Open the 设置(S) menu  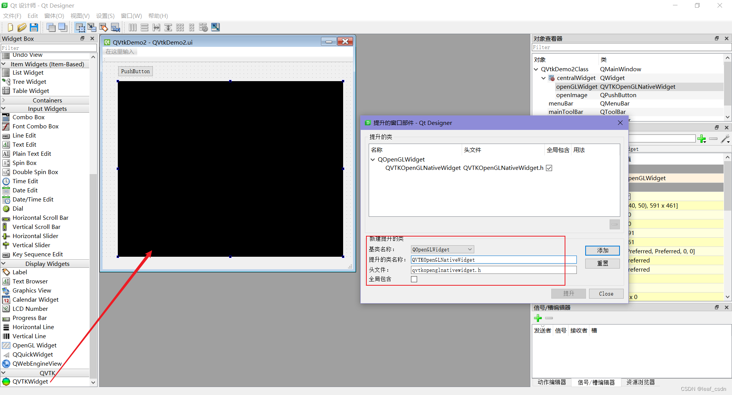tap(105, 16)
